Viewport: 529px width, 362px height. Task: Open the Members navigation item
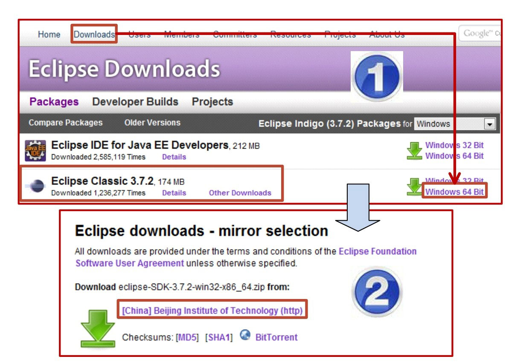182,34
